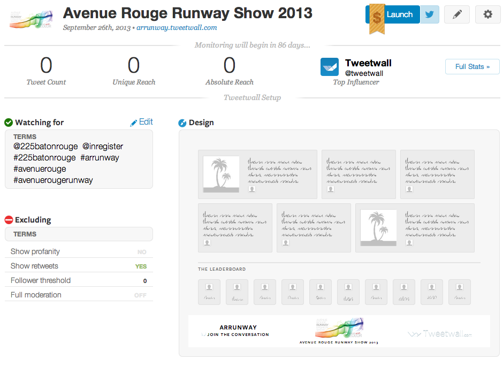
Task: Click the top middle tweet card
Action: coord(359,174)
